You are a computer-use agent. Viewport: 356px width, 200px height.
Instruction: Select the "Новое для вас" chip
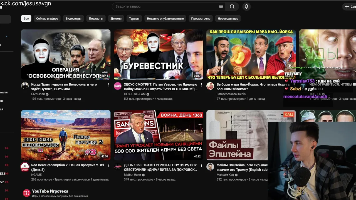point(228,19)
